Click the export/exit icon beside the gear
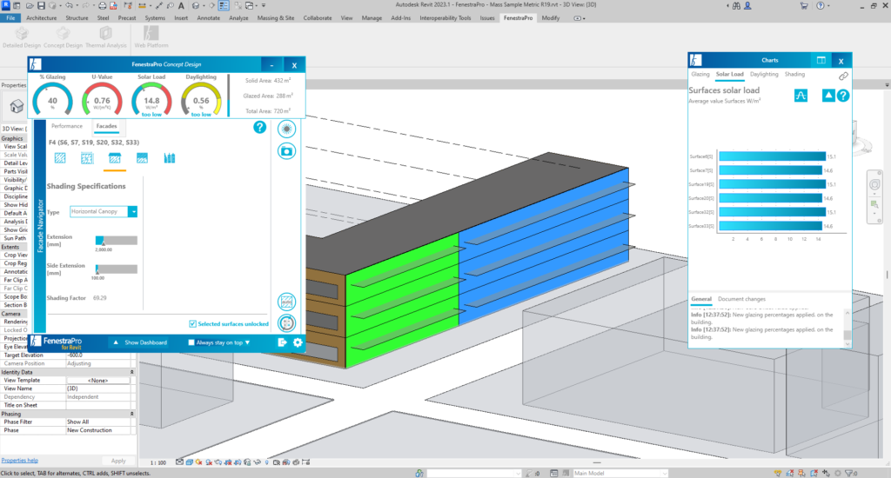Viewport: 891px width, 478px height. pos(283,342)
